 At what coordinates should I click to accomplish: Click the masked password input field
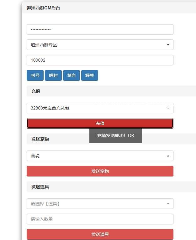click(x=100, y=29)
